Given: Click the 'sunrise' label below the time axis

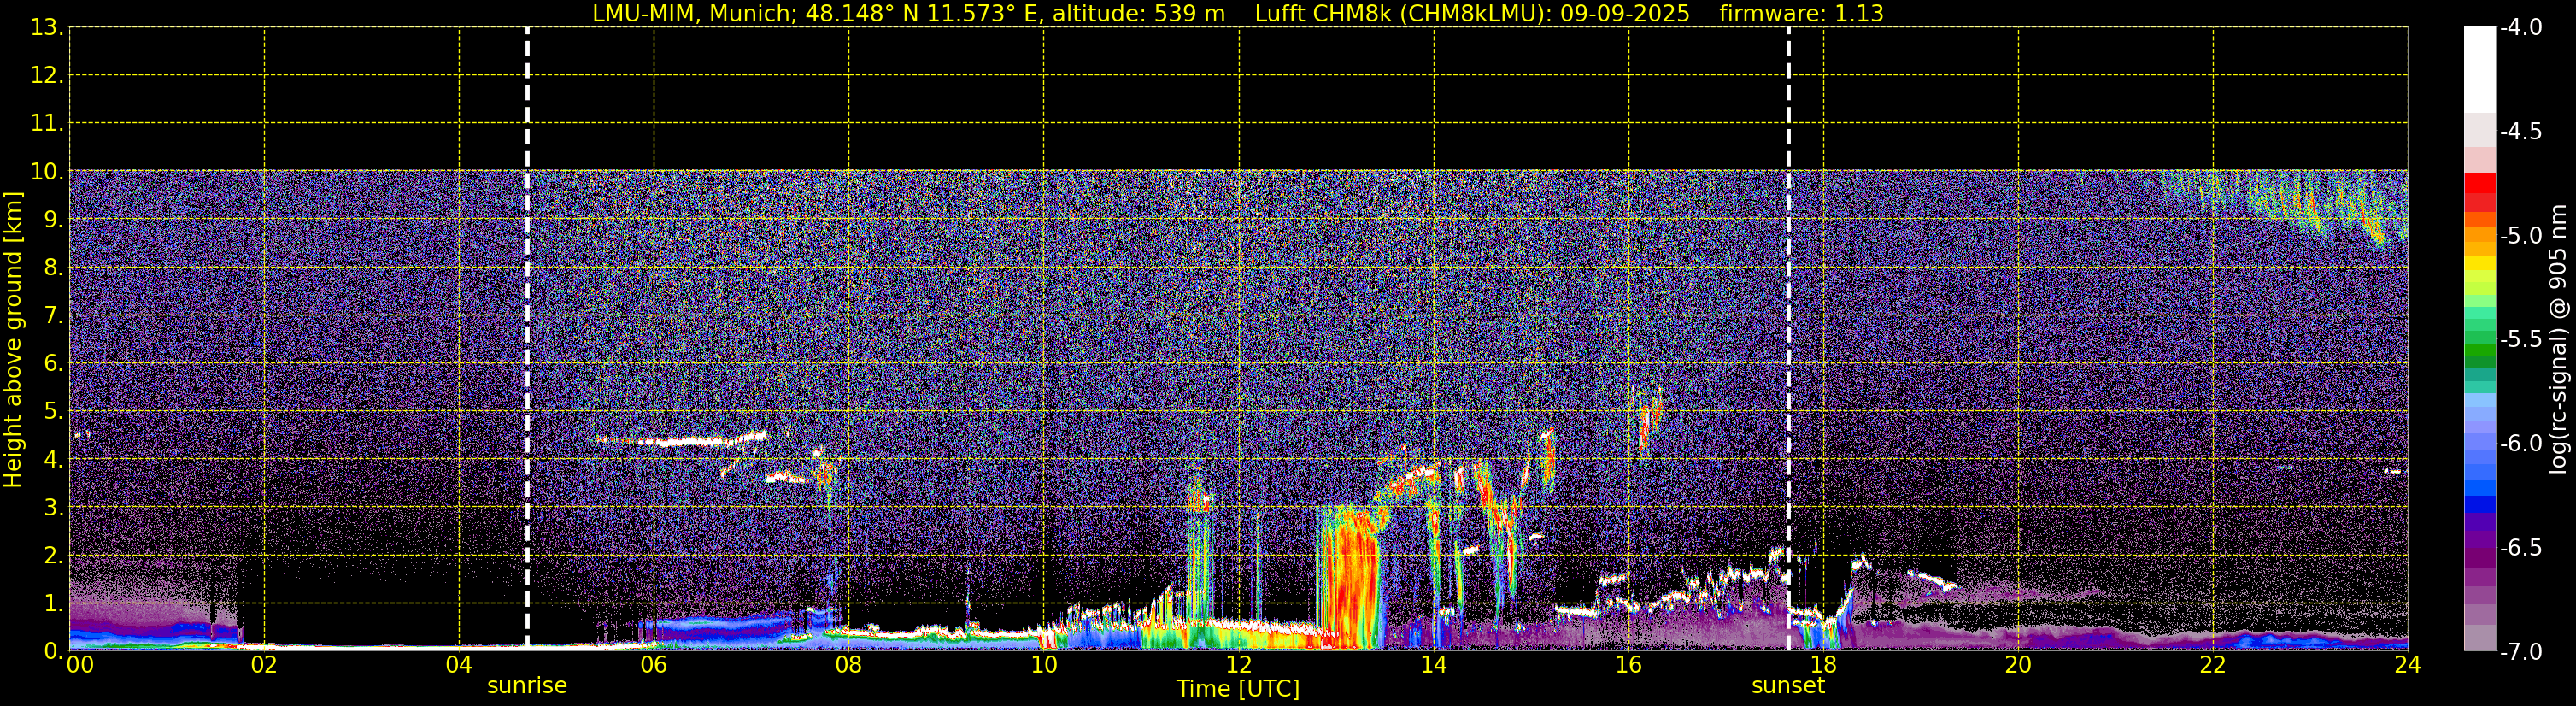Looking at the screenshot, I should [x=527, y=686].
